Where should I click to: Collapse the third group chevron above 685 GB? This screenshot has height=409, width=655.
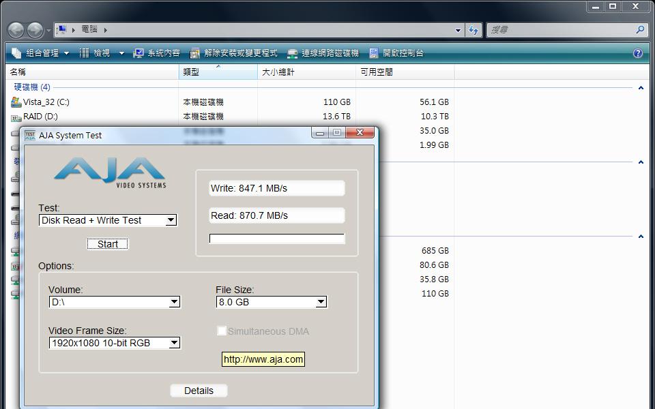[x=641, y=237]
